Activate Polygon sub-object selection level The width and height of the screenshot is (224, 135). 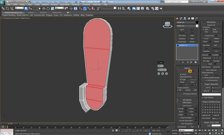[190, 71]
